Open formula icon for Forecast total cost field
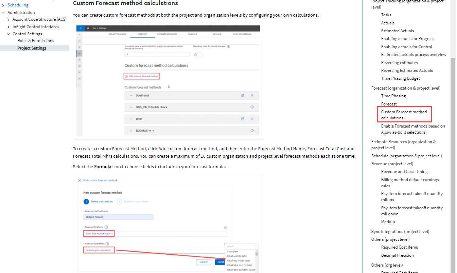The image size is (457, 273). click(225, 227)
